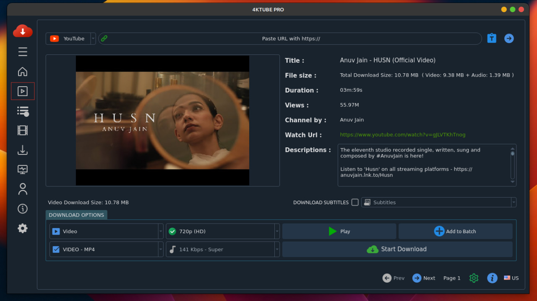Viewport: 537px width, 301px height.
Task: Click the Paste URL input field
Action: click(290, 39)
